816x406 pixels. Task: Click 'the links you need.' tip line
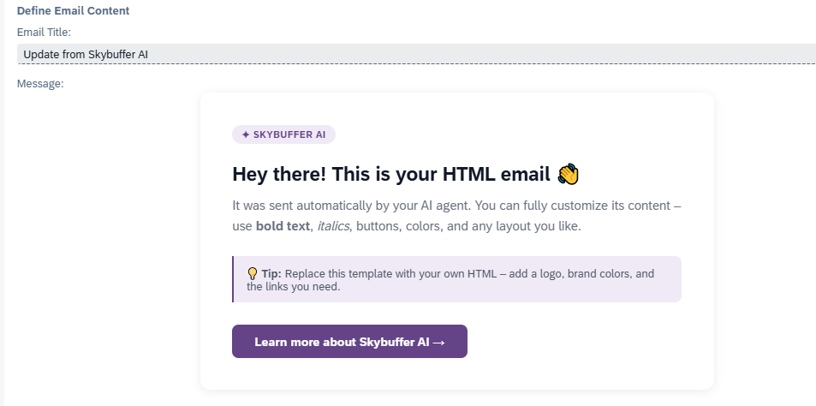[x=294, y=287]
